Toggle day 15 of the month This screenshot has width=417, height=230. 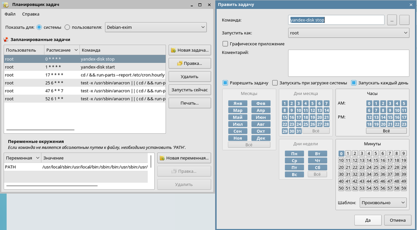pyautogui.click(x=285, y=117)
